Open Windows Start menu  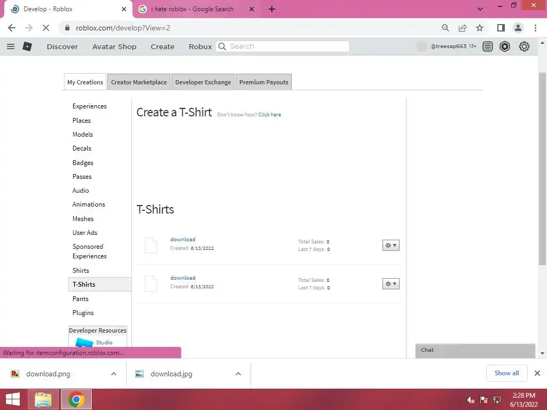coord(13,399)
